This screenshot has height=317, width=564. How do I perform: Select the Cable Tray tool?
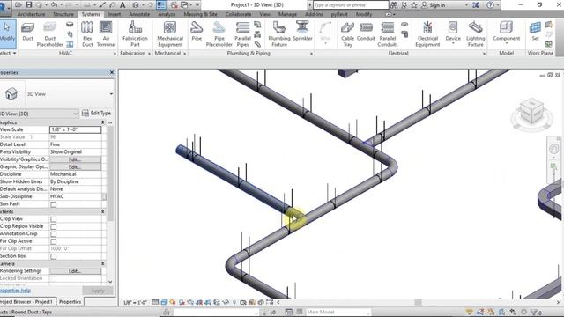pos(347,34)
